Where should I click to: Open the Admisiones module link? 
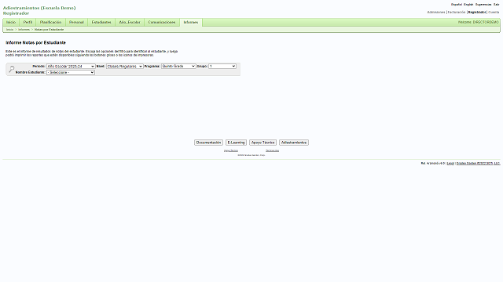[x=436, y=13]
